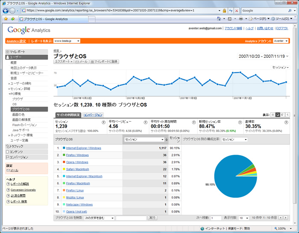Click the Refresh icon beside address bar
The height and width of the screenshot is (233, 299).
coord(231,11)
